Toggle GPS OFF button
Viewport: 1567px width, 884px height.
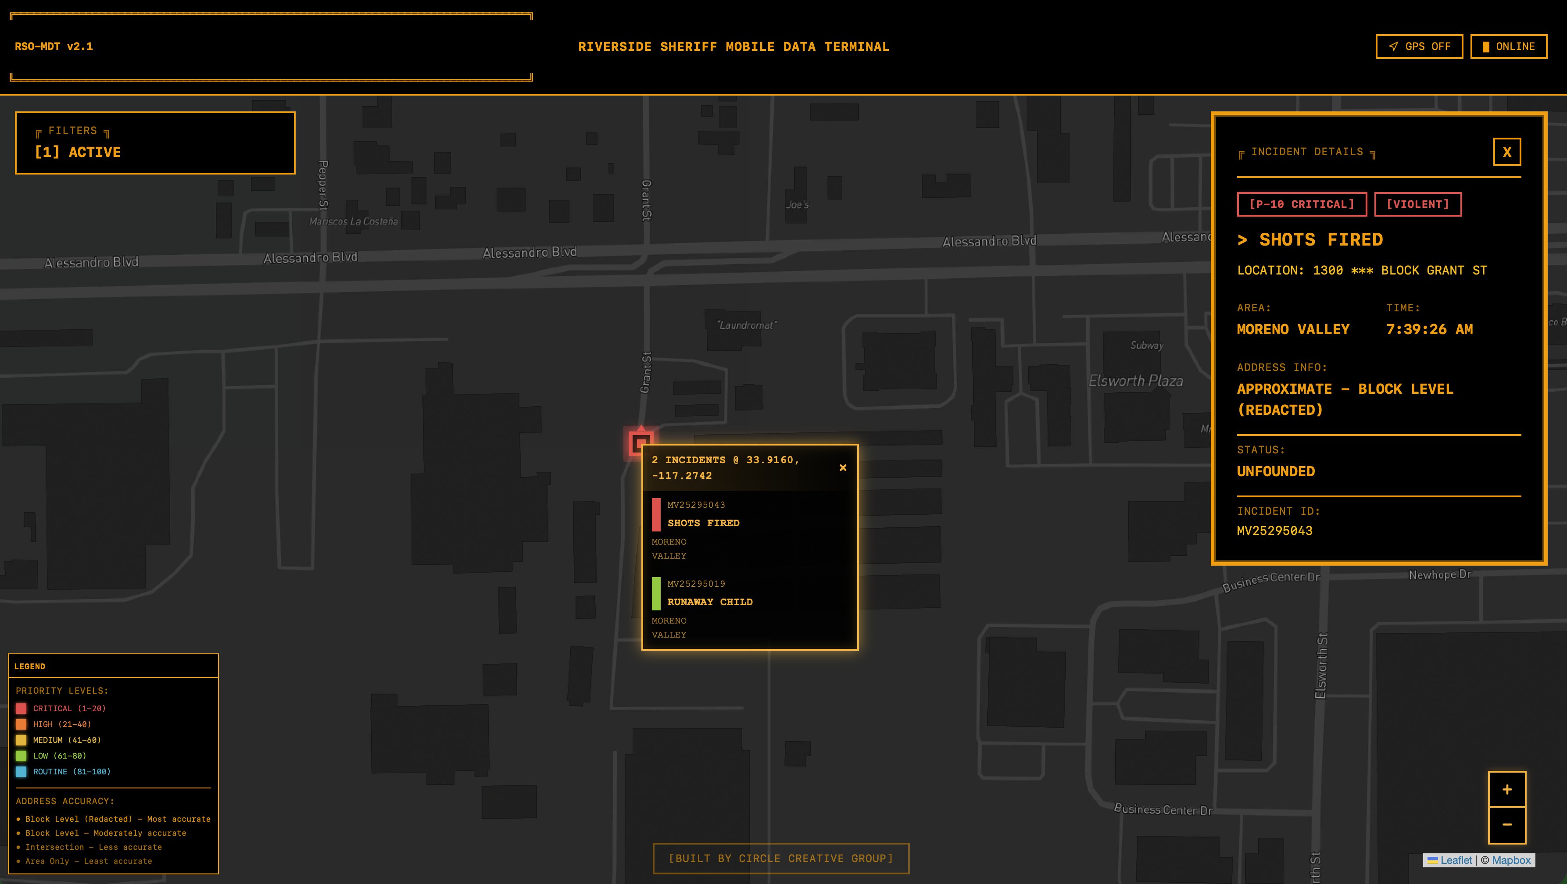click(1419, 46)
